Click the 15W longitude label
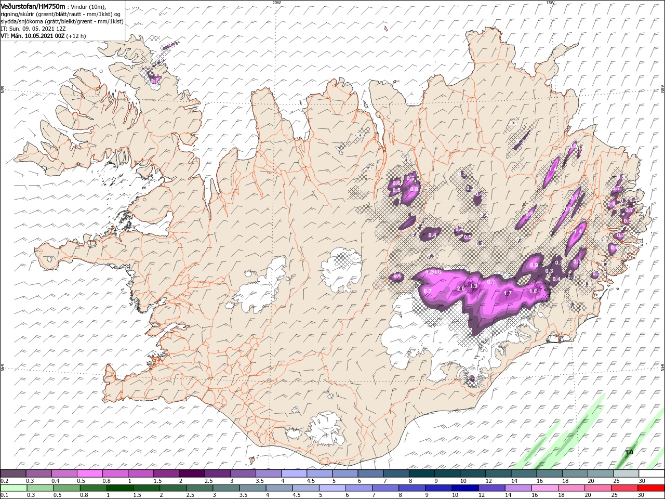The height and width of the screenshot is (499, 665). 550,2
